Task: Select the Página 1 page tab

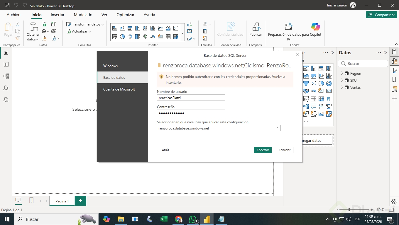Action: click(62, 201)
